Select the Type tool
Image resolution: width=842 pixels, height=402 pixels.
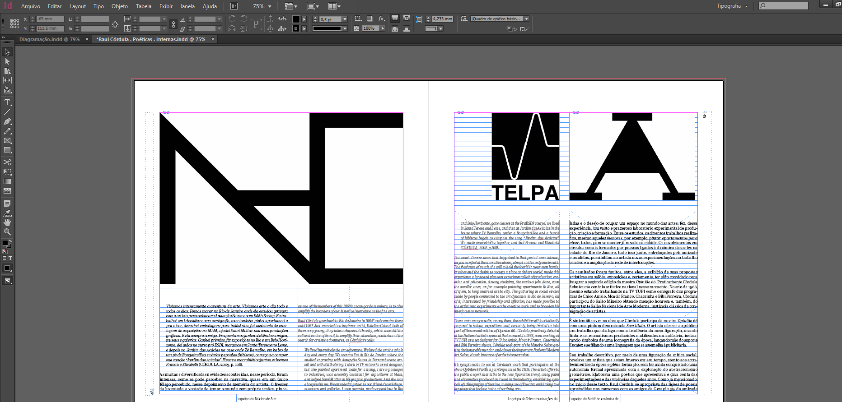pyautogui.click(x=7, y=102)
